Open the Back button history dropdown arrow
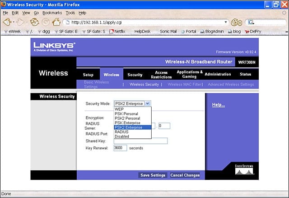 (x=14, y=22)
